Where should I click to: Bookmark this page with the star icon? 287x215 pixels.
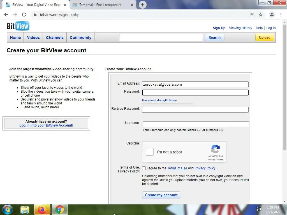[261, 15]
